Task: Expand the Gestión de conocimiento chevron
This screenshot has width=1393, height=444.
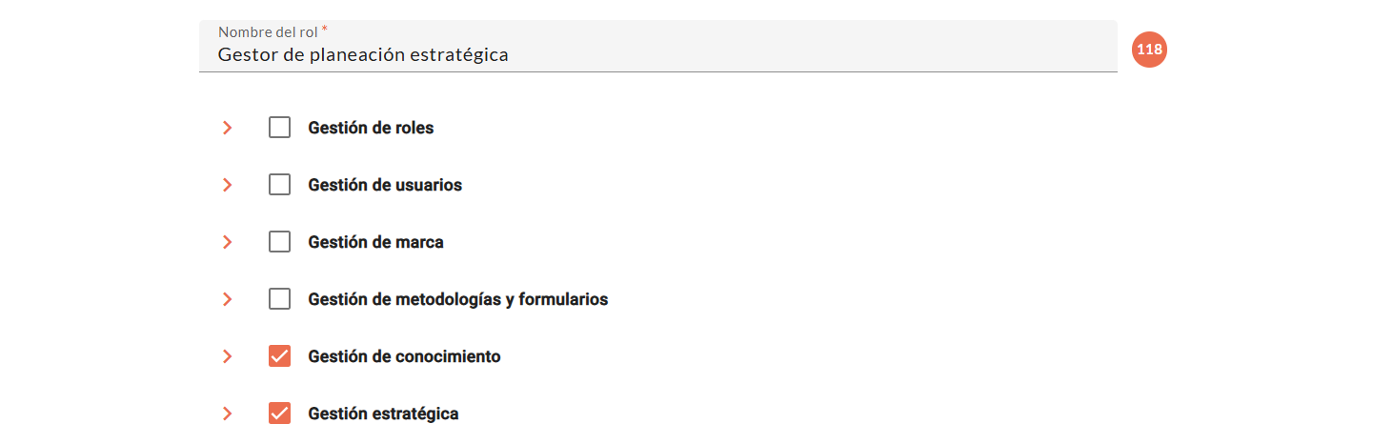Action: coord(227,356)
